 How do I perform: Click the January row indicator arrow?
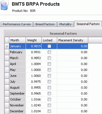(7, 46)
